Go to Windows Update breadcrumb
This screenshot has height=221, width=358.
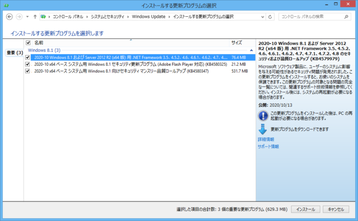(149, 17)
